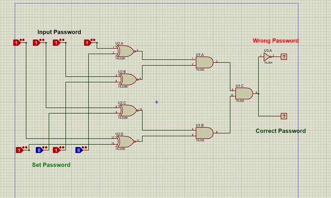The height and width of the screenshot is (198, 331).
Task: Select the U2:D XNOR gate symbol
Action: 125,142
